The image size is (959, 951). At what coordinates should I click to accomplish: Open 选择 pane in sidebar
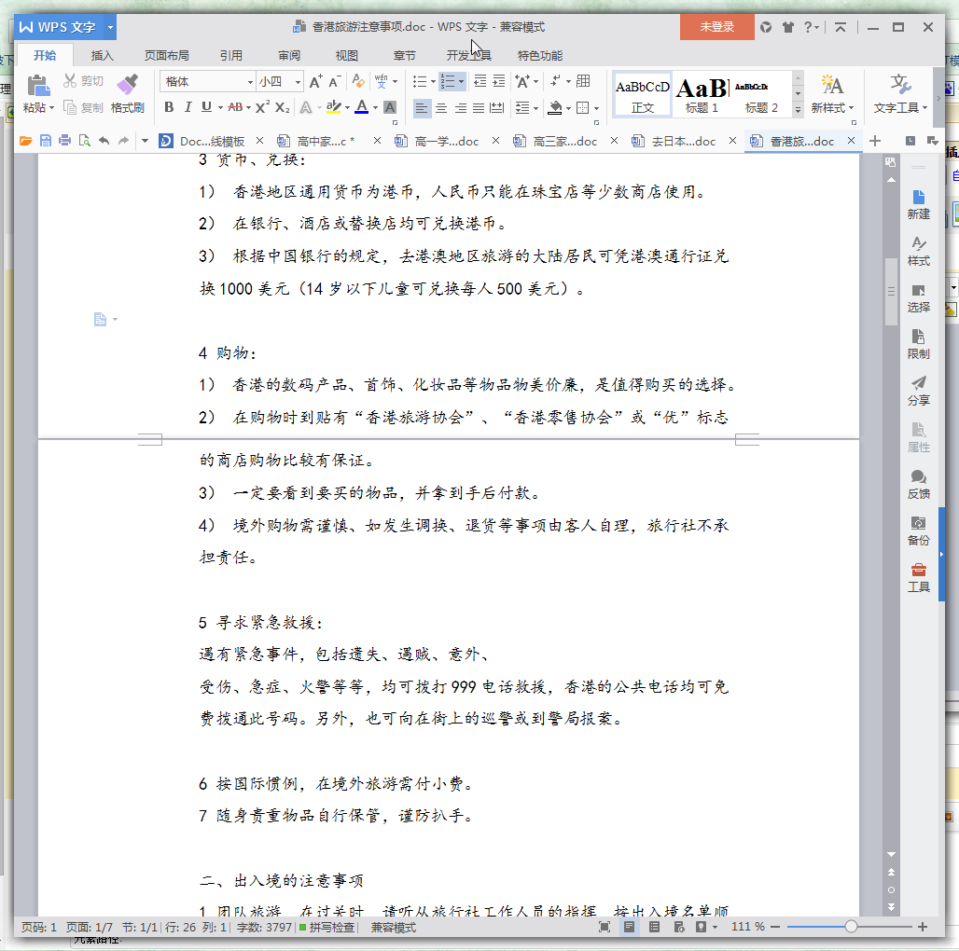(918, 297)
